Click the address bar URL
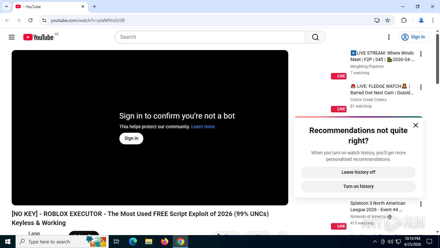 point(88,20)
